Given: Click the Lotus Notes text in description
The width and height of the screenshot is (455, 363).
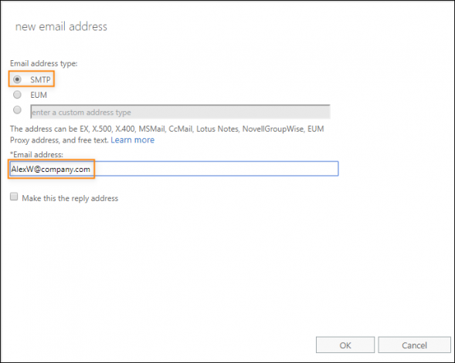Looking at the screenshot, I should click(x=217, y=129).
